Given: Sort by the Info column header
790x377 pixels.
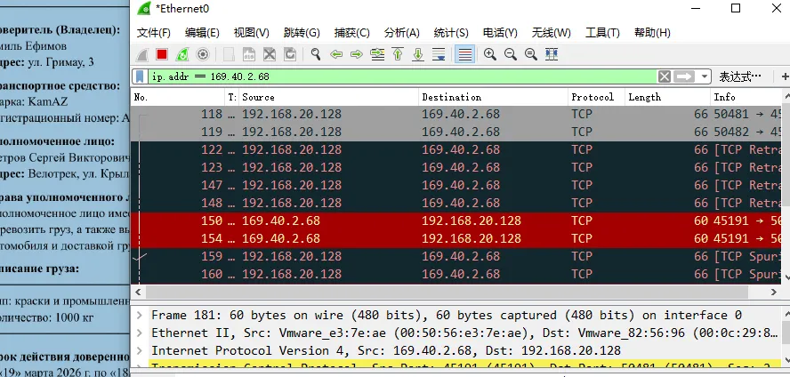Looking at the screenshot, I should pos(746,97).
